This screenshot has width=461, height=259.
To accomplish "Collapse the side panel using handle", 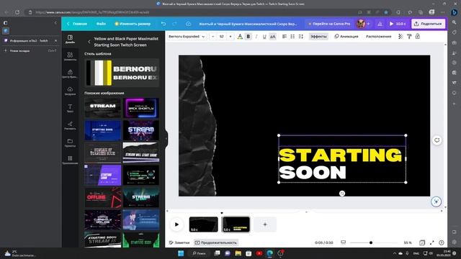I will point(166,139).
